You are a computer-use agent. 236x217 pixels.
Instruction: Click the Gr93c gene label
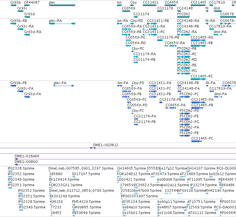(x=22, y=8)
